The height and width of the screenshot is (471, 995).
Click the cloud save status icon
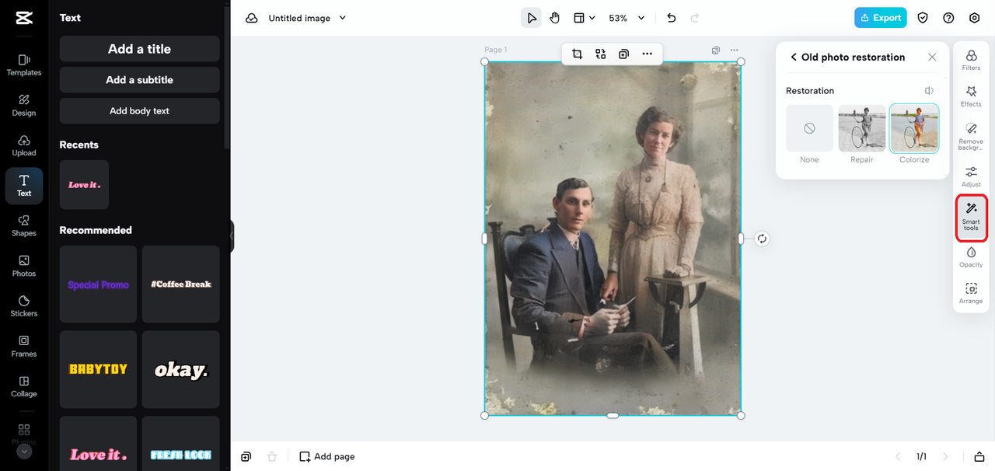click(x=252, y=18)
